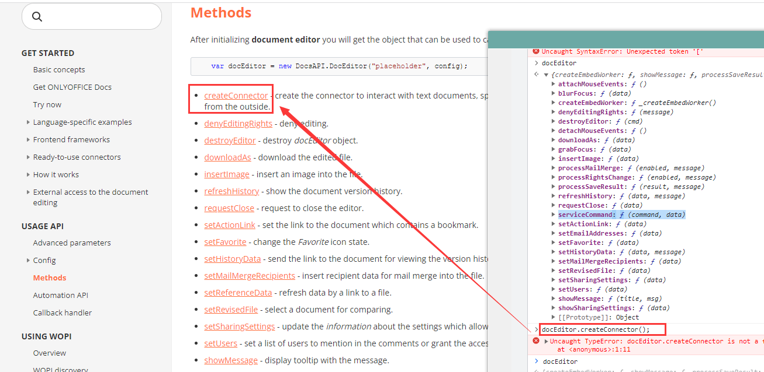Open Get ONLYOFFICE Docs page
This screenshot has width=764, height=372.
[72, 87]
